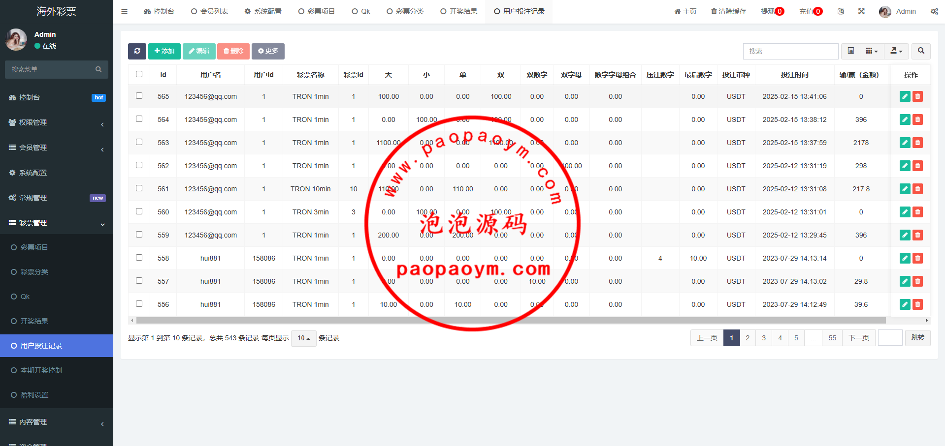Check the box for row 559

(139, 235)
